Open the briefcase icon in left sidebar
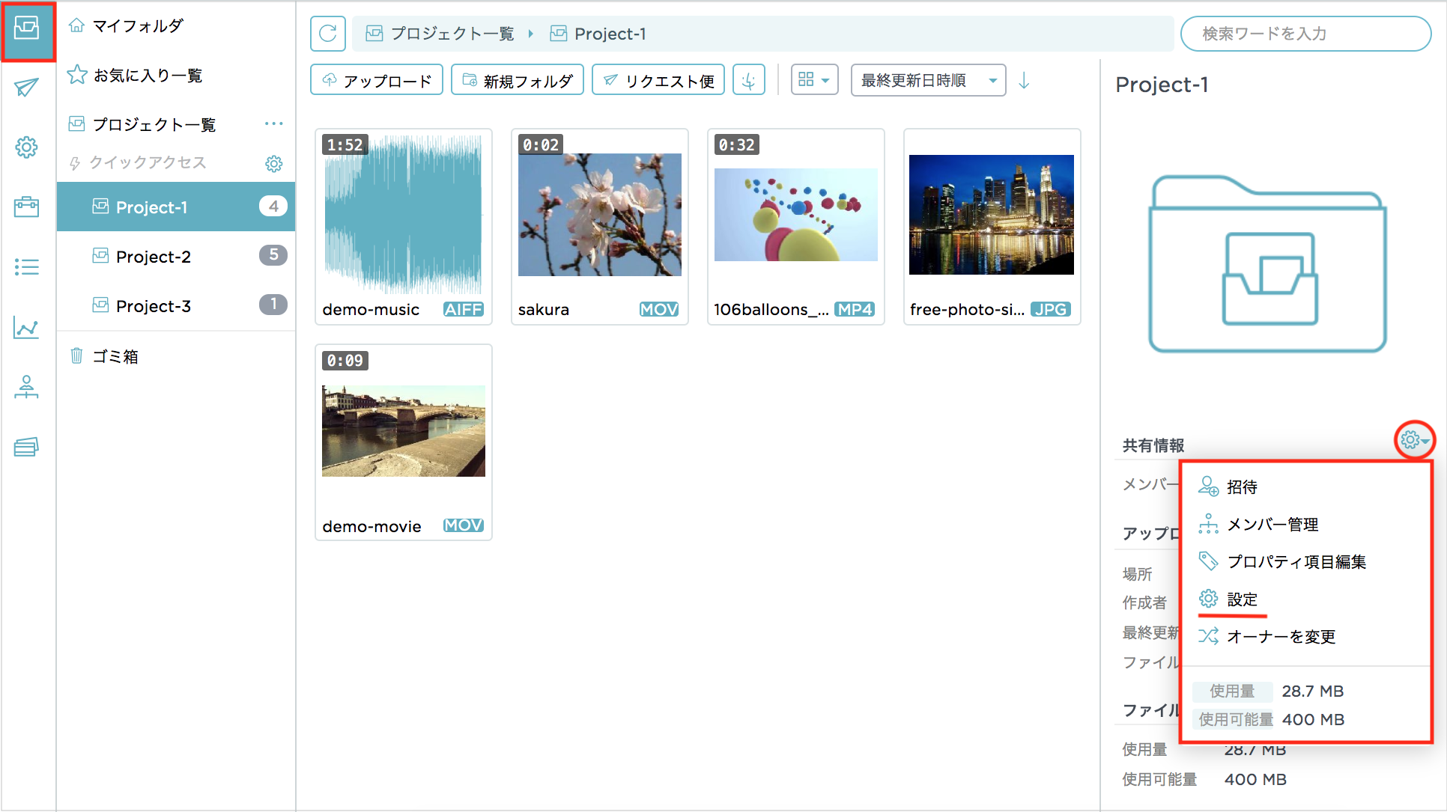Screen dimensions: 1447x812 27,207
